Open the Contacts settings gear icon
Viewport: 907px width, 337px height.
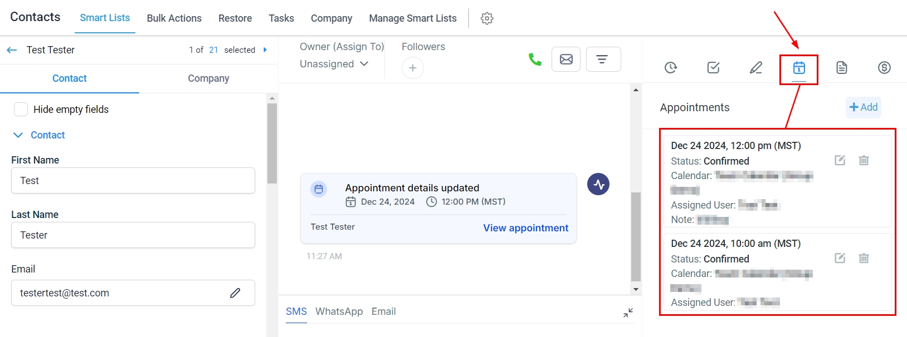coord(487,18)
